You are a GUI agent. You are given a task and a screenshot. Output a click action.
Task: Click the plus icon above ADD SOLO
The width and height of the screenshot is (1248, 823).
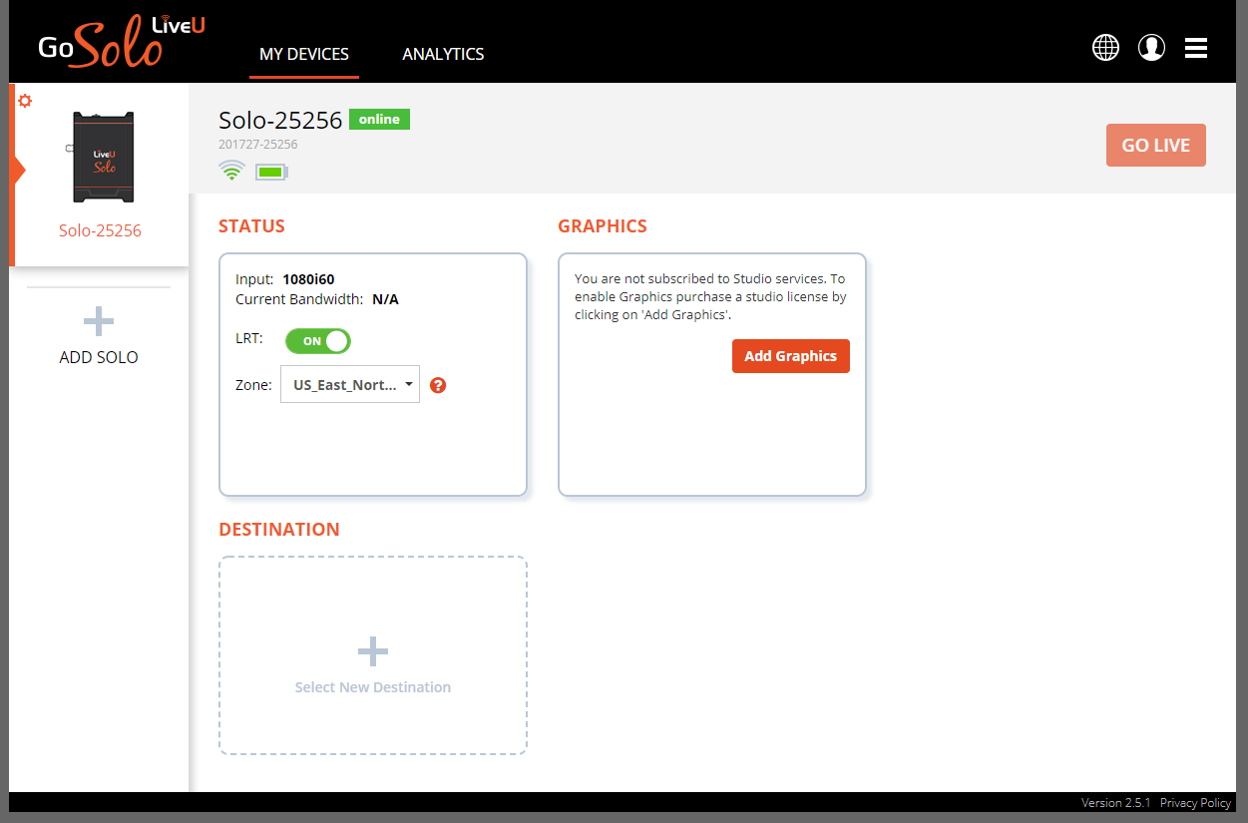pos(99,321)
